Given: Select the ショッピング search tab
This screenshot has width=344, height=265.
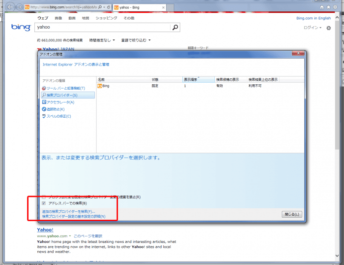Looking at the screenshot, I should coord(106,18).
